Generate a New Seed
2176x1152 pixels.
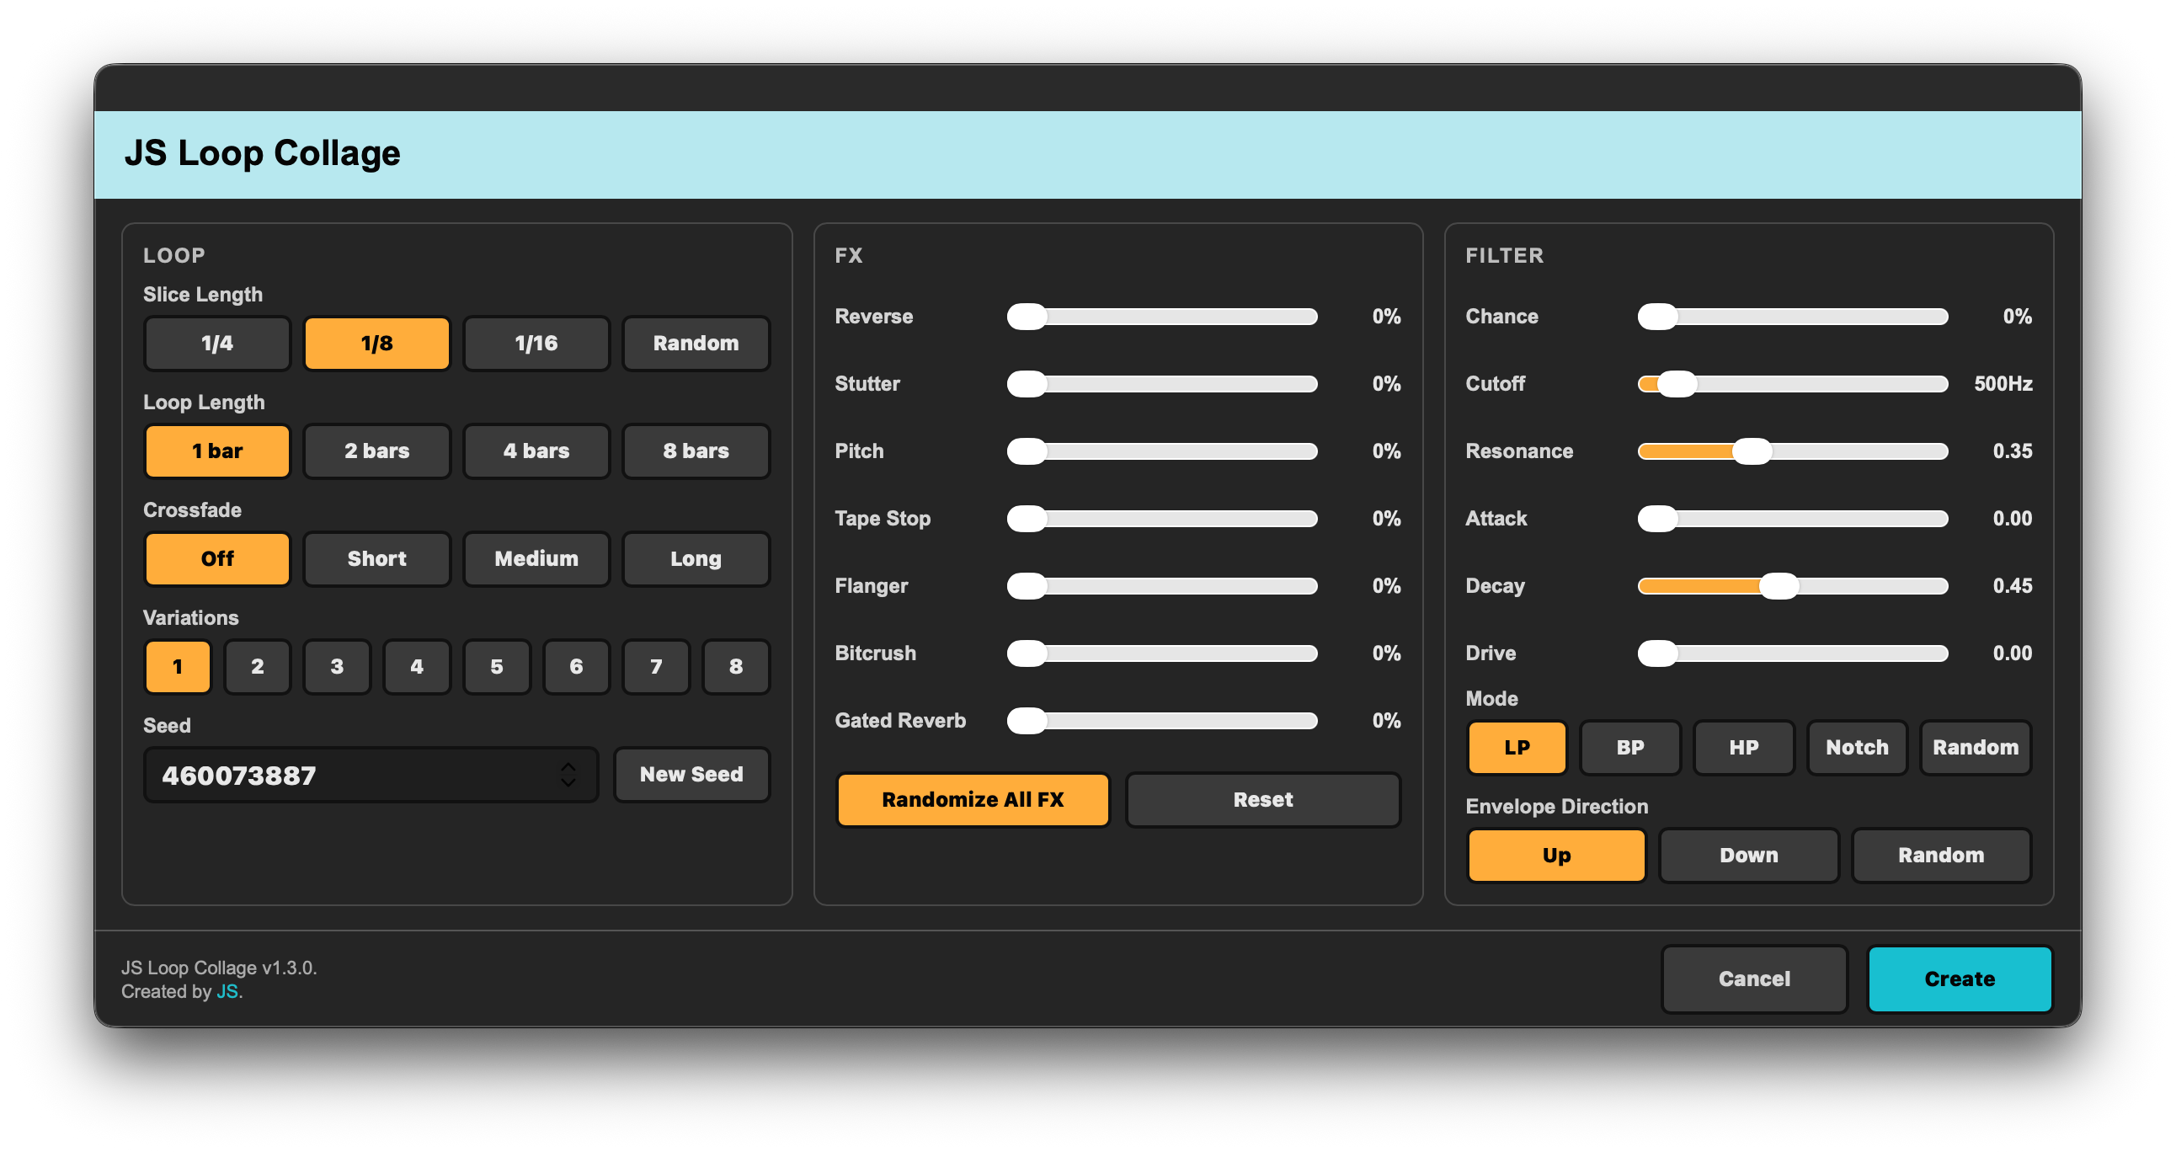tap(691, 775)
